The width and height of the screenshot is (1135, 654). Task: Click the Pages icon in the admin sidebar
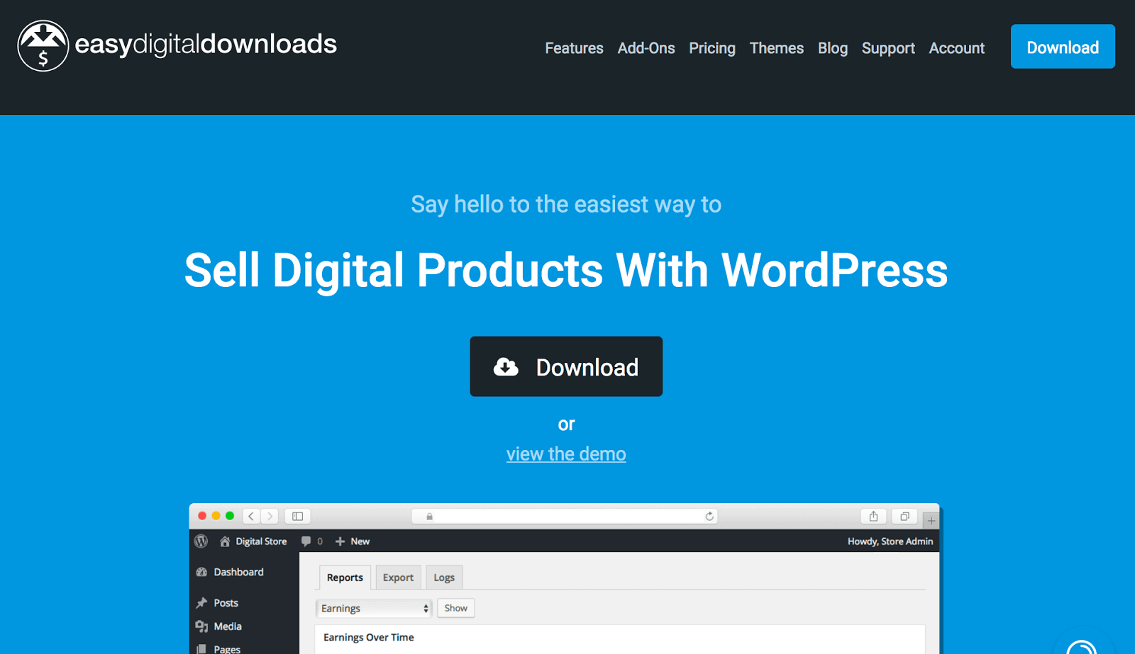201,648
